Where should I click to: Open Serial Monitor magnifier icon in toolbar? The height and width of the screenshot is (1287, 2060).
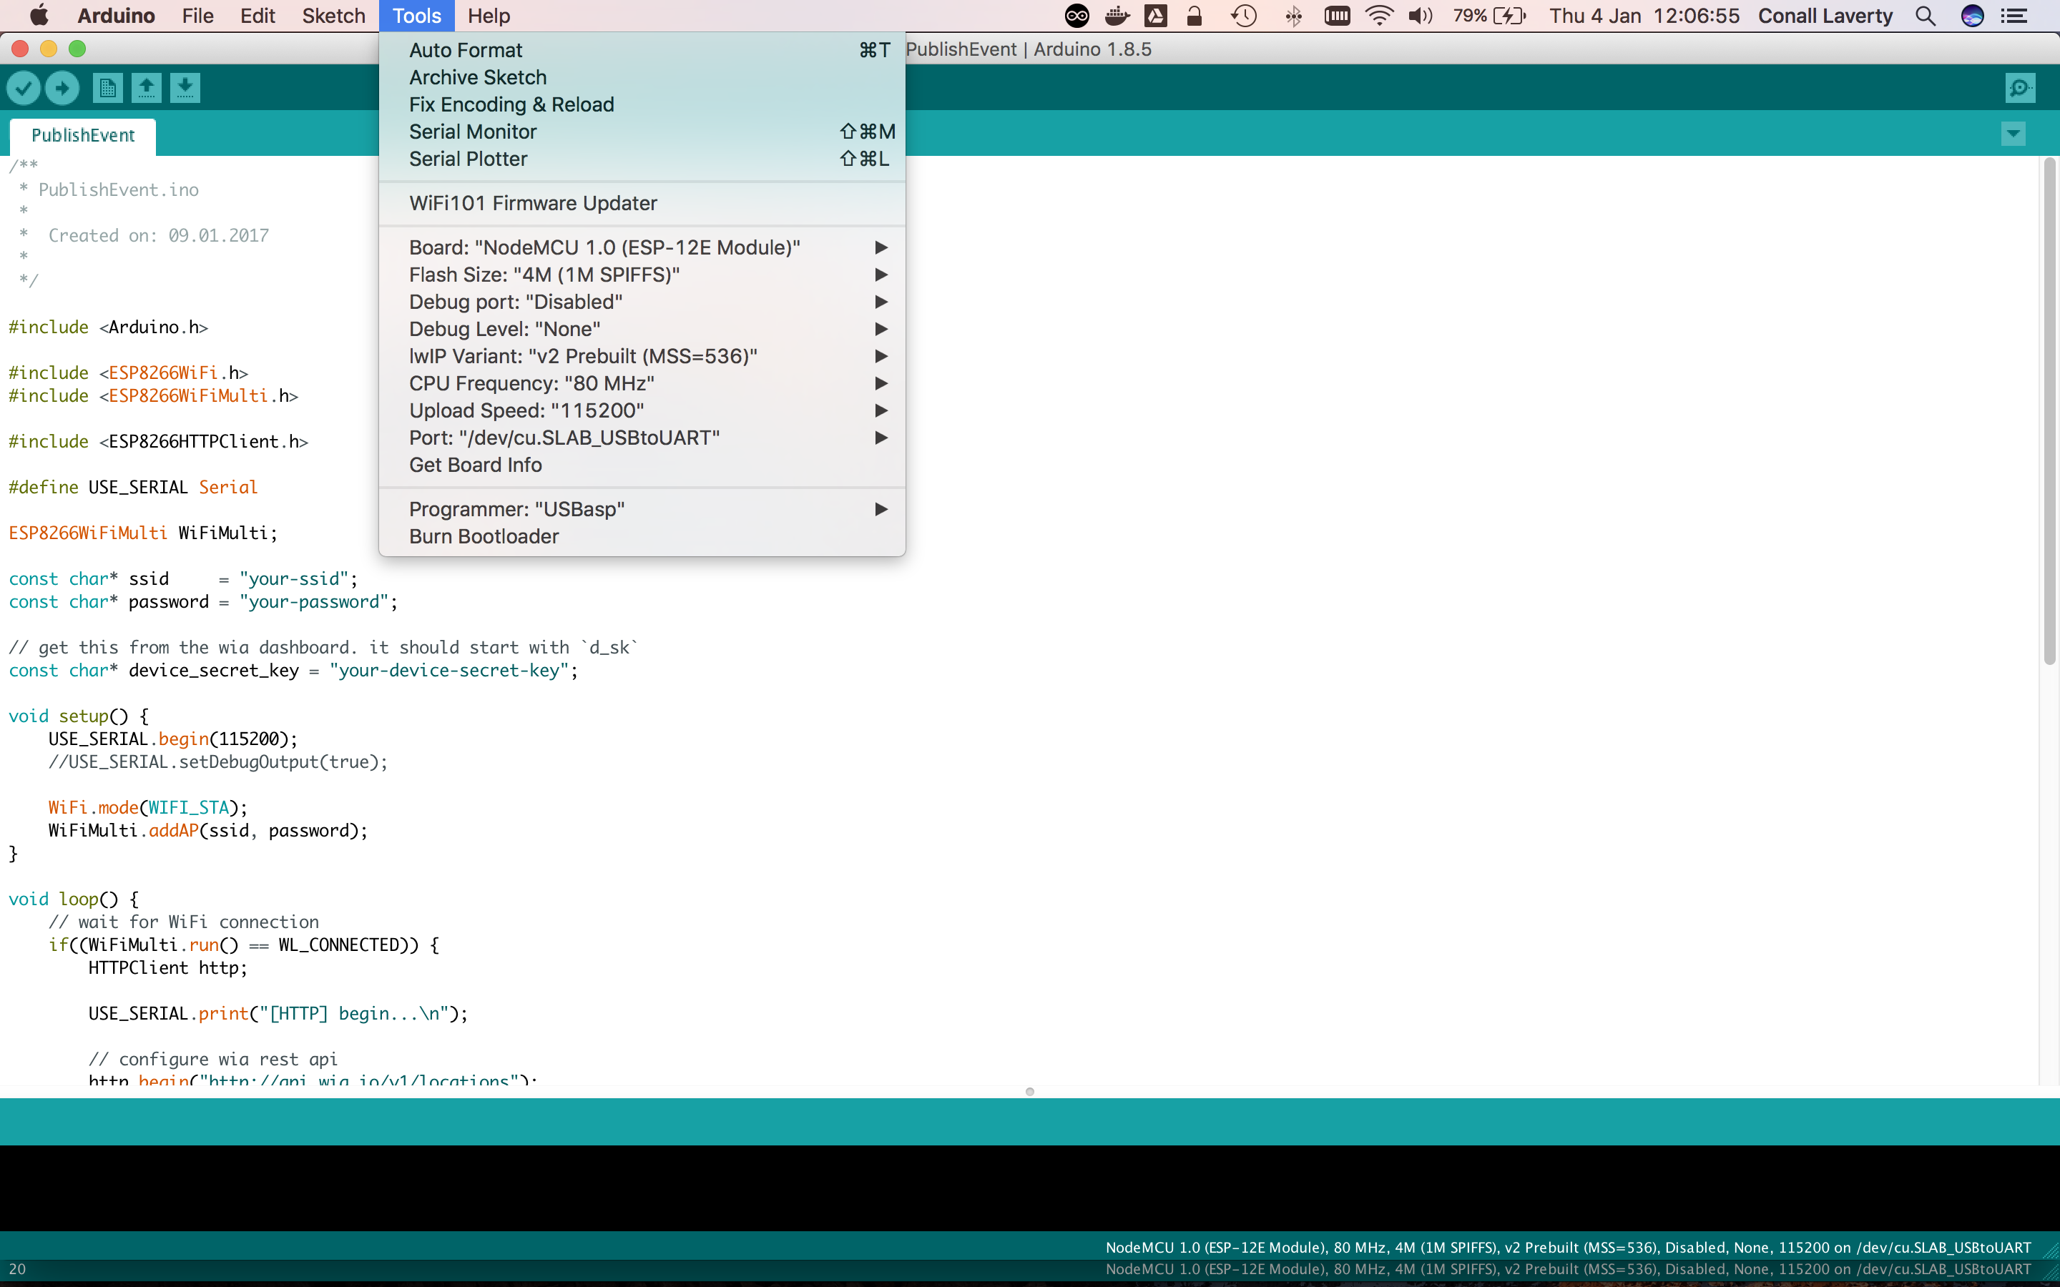[2020, 88]
